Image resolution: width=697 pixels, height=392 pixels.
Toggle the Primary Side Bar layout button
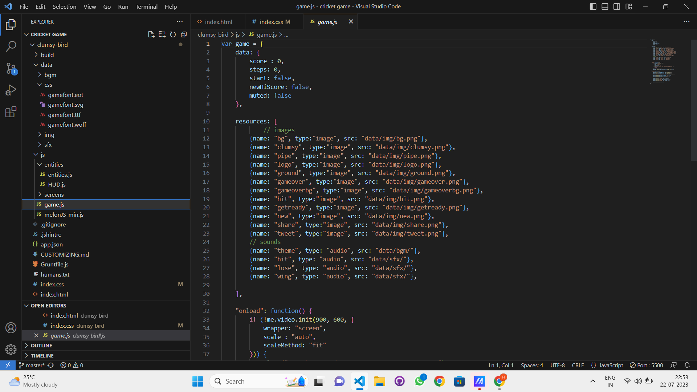pyautogui.click(x=593, y=7)
